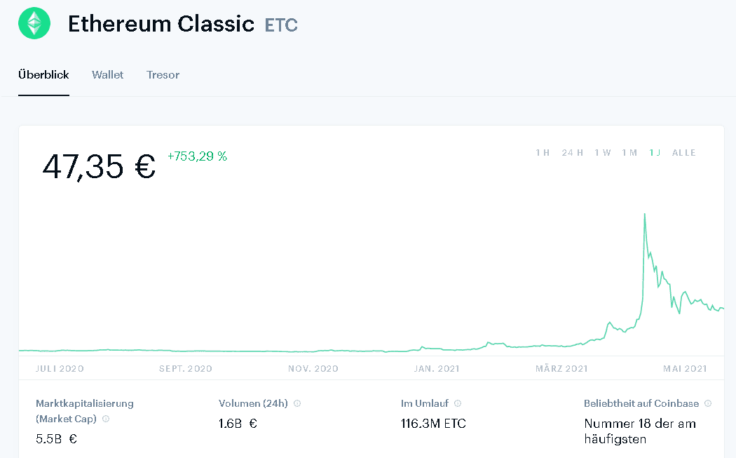
Task: Click the +753,29 % change value
Action: pyautogui.click(x=197, y=156)
